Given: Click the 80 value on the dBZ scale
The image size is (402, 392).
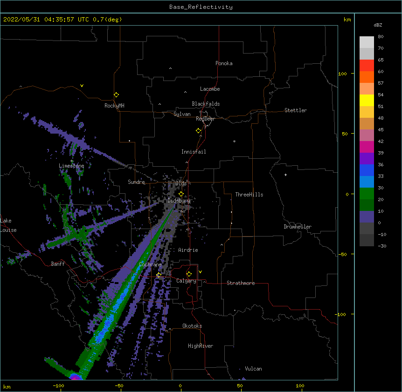Looking at the screenshot, I should click(381, 37).
